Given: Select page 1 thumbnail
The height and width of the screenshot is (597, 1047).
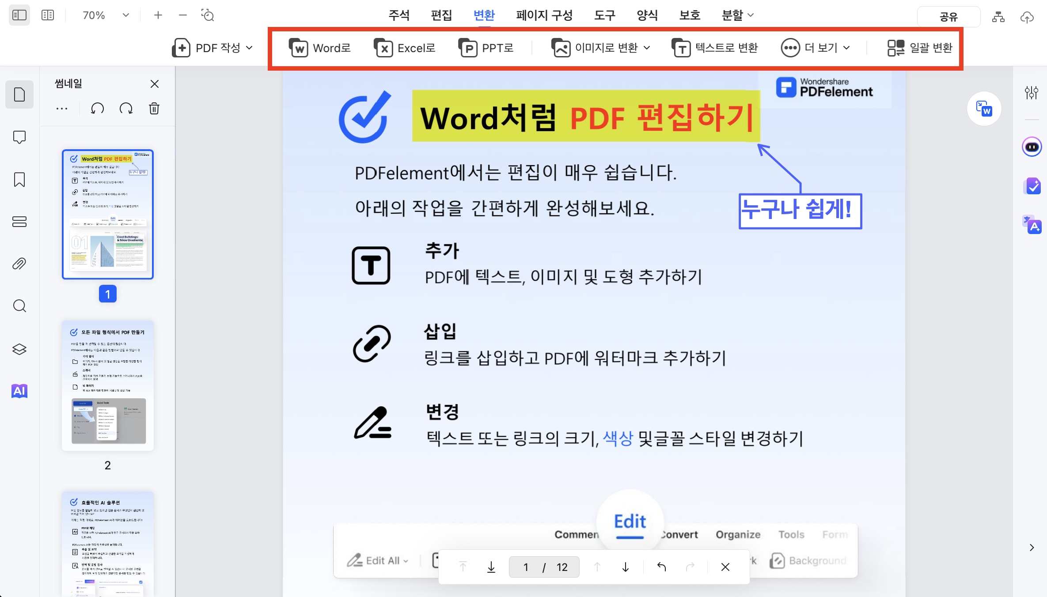Looking at the screenshot, I should point(108,215).
